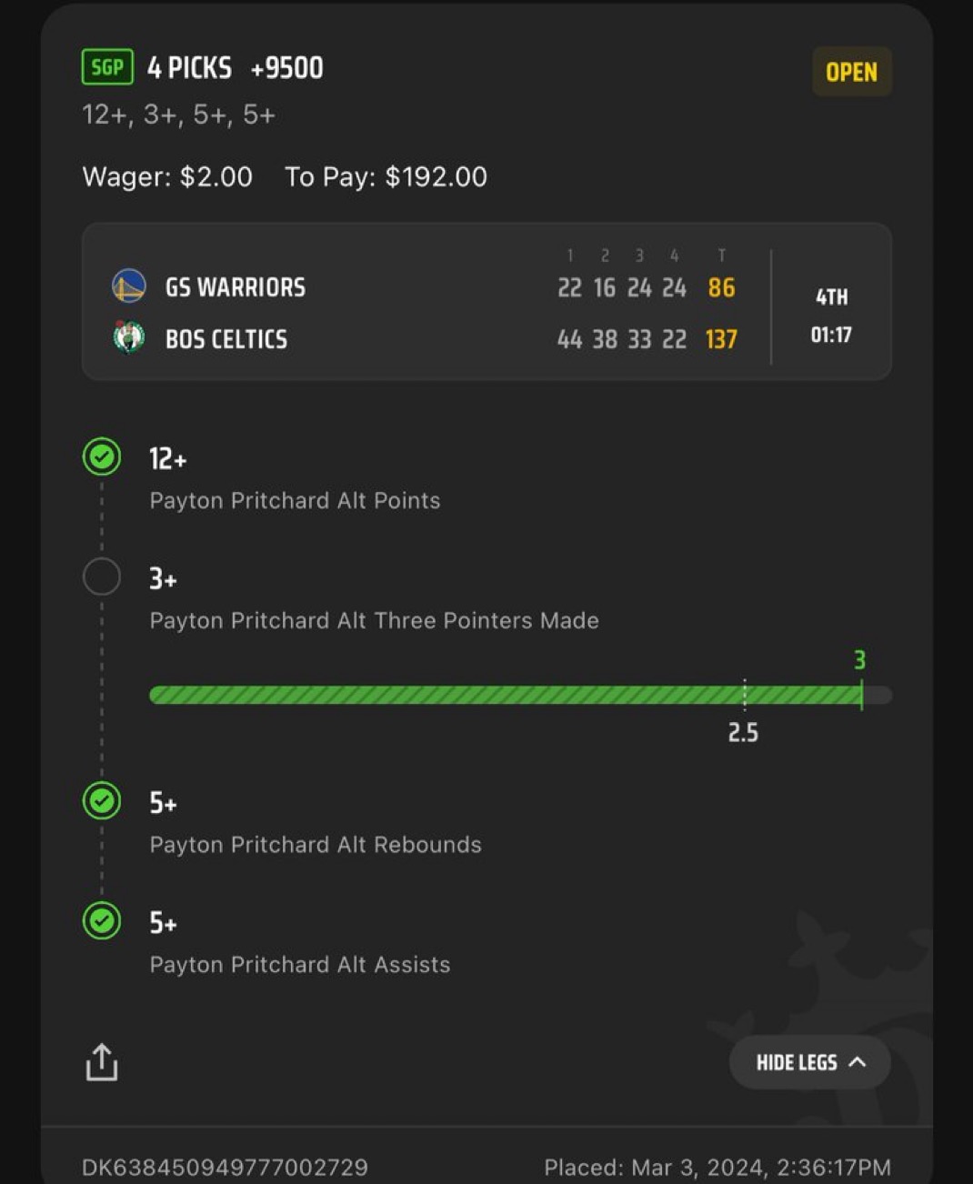
Task: Click the green checkmark beside 5+ assists
Action: click(102, 921)
